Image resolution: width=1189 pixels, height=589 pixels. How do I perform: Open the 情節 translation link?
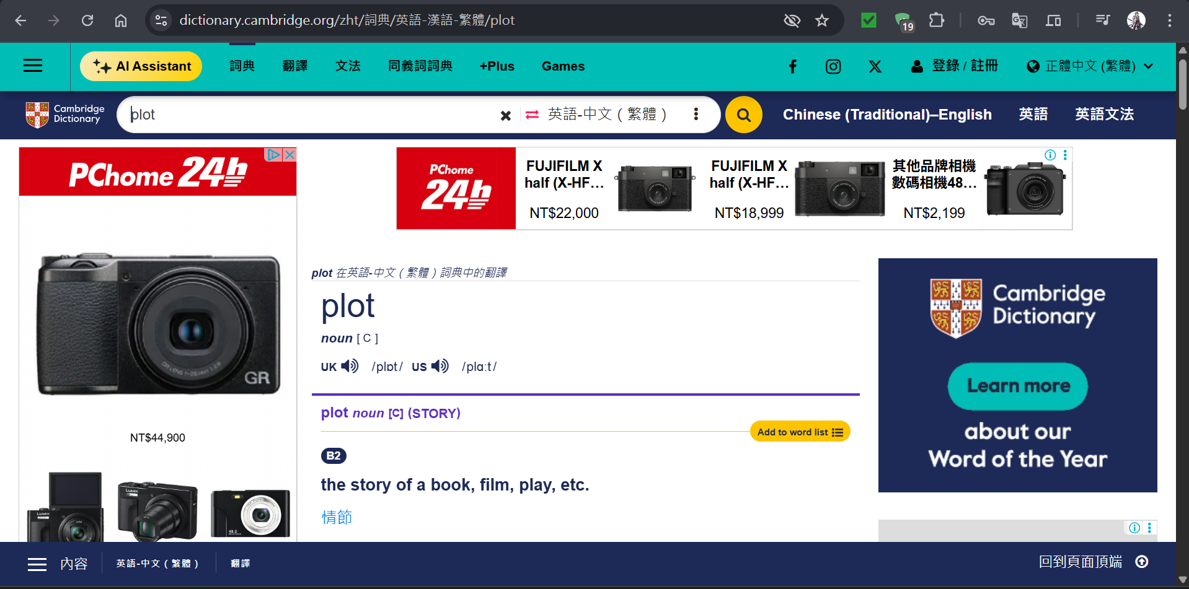pyautogui.click(x=337, y=517)
